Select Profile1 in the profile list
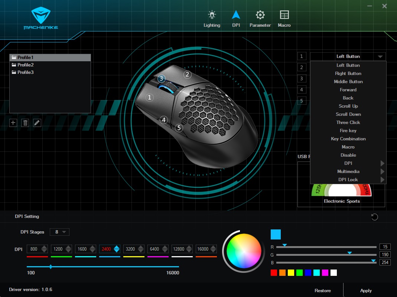Image resolution: width=397 pixels, height=297 pixels. (x=50, y=58)
